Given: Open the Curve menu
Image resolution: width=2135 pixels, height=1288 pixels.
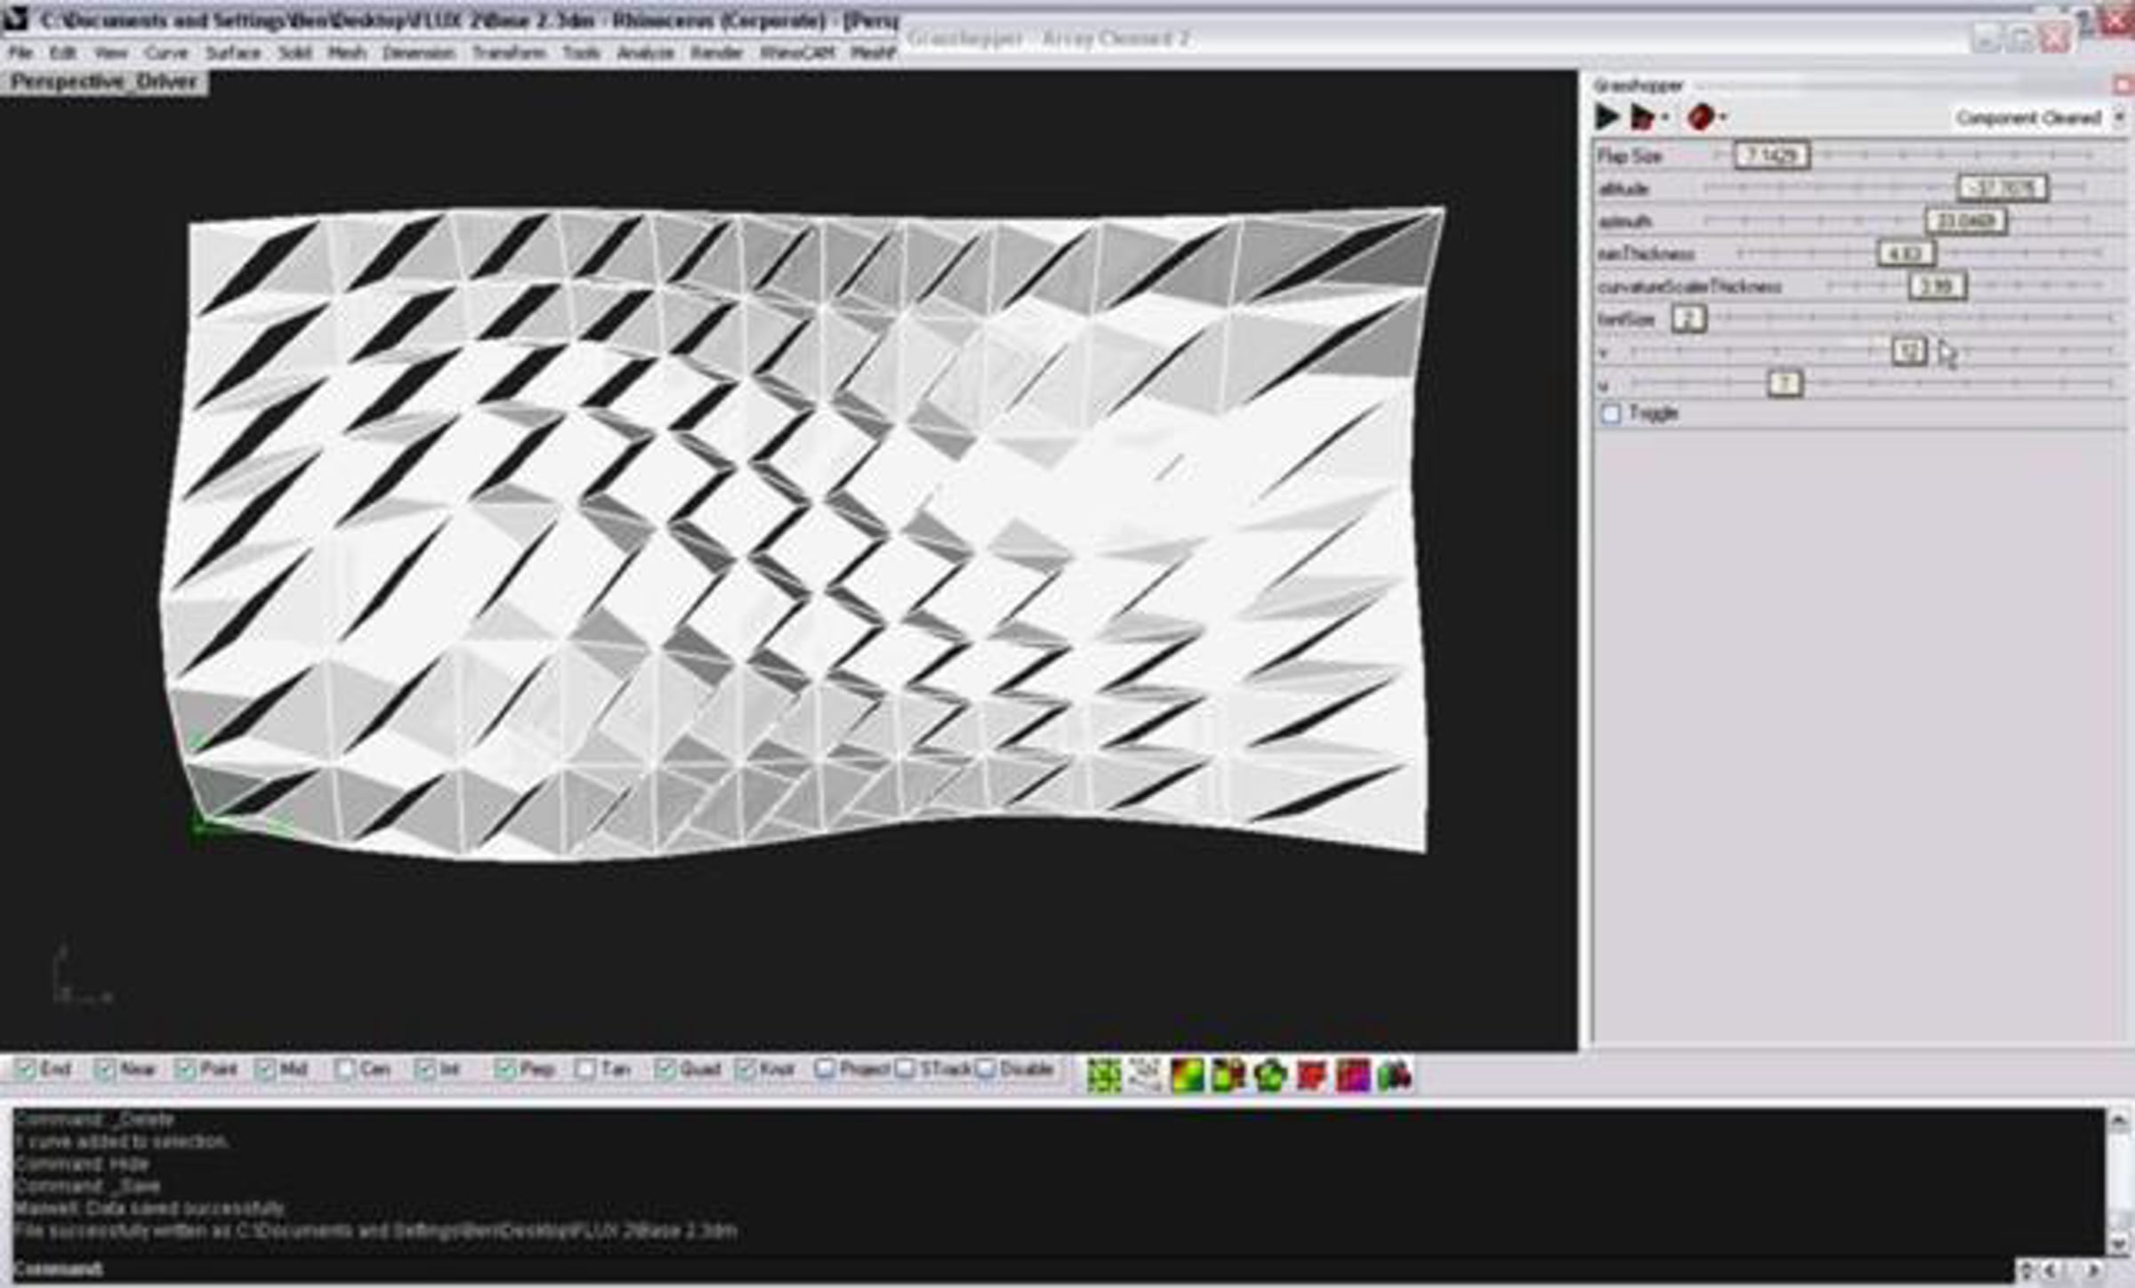Looking at the screenshot, I should point(165,52).
